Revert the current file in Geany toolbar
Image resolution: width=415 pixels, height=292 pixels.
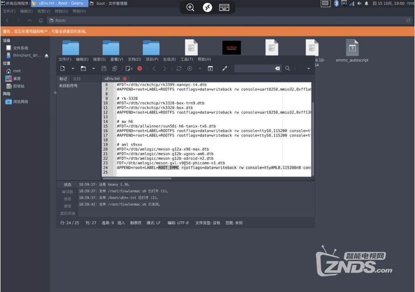(128, 69)
